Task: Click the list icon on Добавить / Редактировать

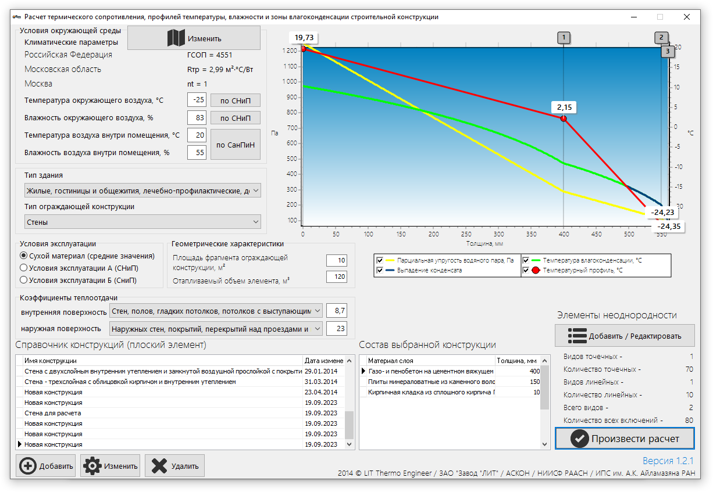Action: (577, 336)
